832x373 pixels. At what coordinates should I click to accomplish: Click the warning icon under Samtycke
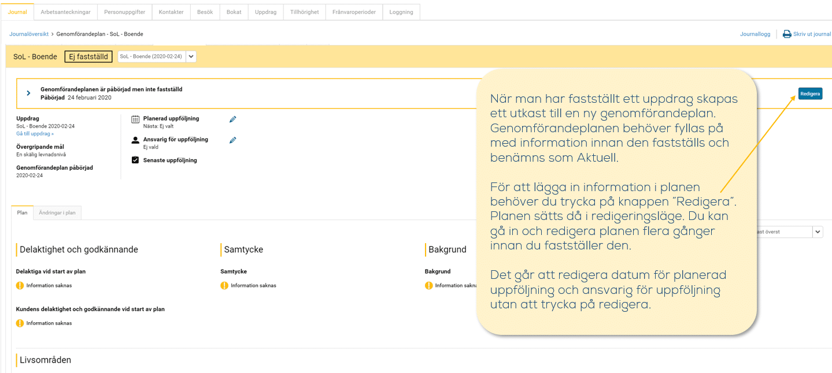224,285
